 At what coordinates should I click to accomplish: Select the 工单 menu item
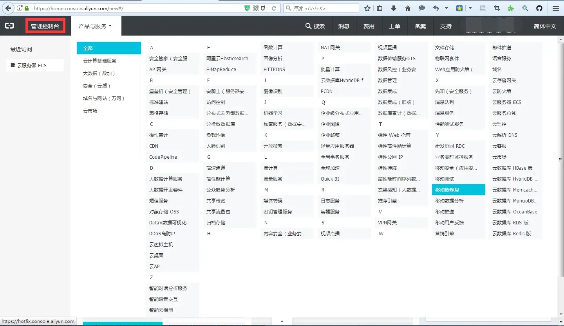(395, 26)
